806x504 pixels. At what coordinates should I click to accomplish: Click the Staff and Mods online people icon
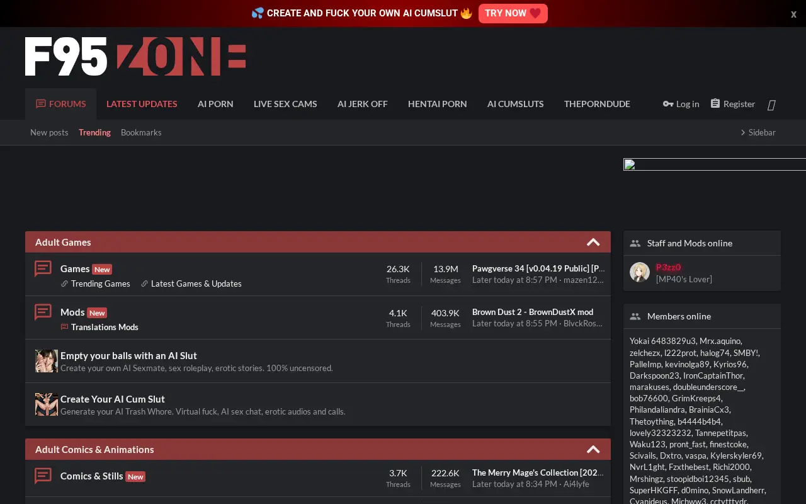point(635,243)
